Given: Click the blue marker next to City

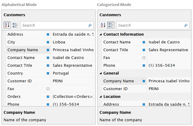Looking at the screenshot, I should [48, 42].
